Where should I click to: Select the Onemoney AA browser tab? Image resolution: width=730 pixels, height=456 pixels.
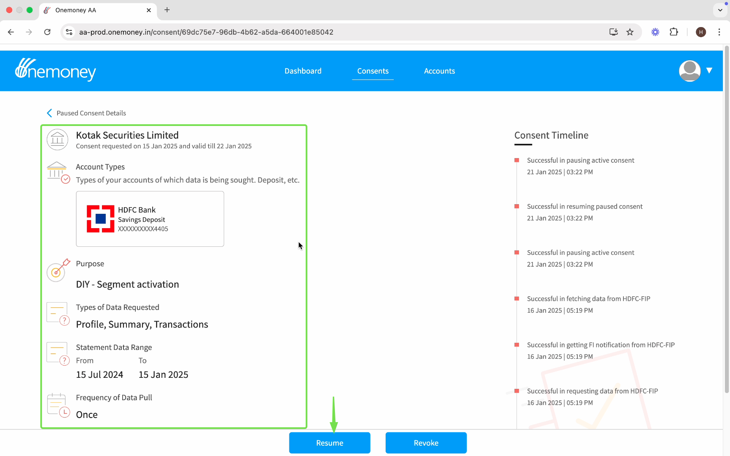point(98,10)
